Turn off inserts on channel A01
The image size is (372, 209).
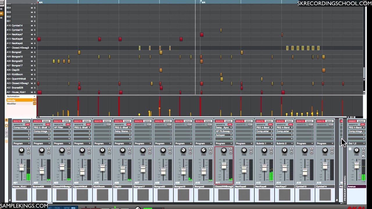(27, 124)
